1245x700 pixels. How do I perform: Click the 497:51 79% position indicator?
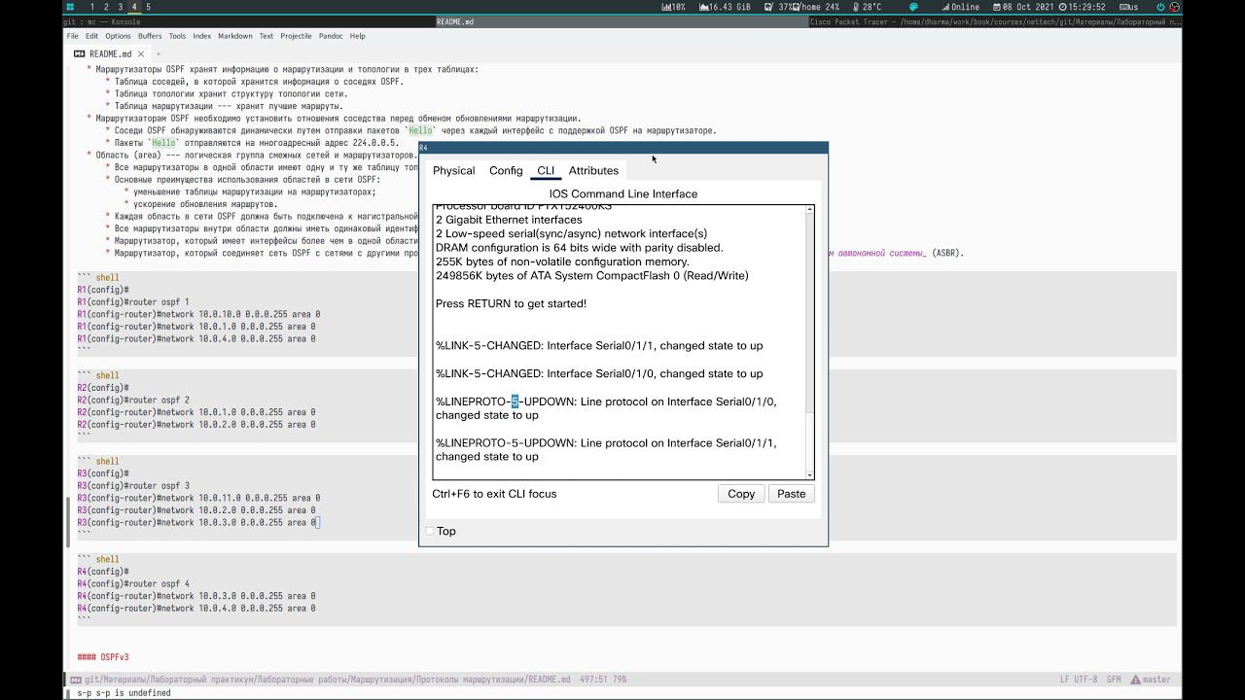pyautogui.click(x=603, y=680)
